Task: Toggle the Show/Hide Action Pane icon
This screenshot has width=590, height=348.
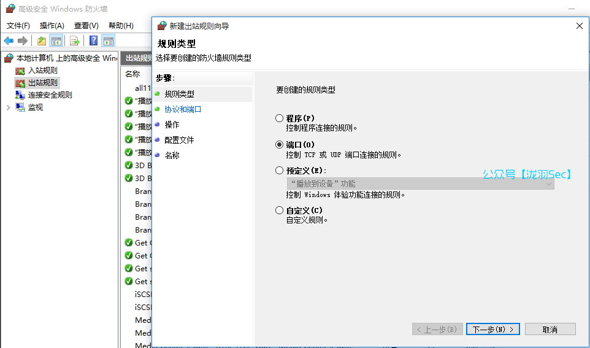Action: [x=109, y=41]
